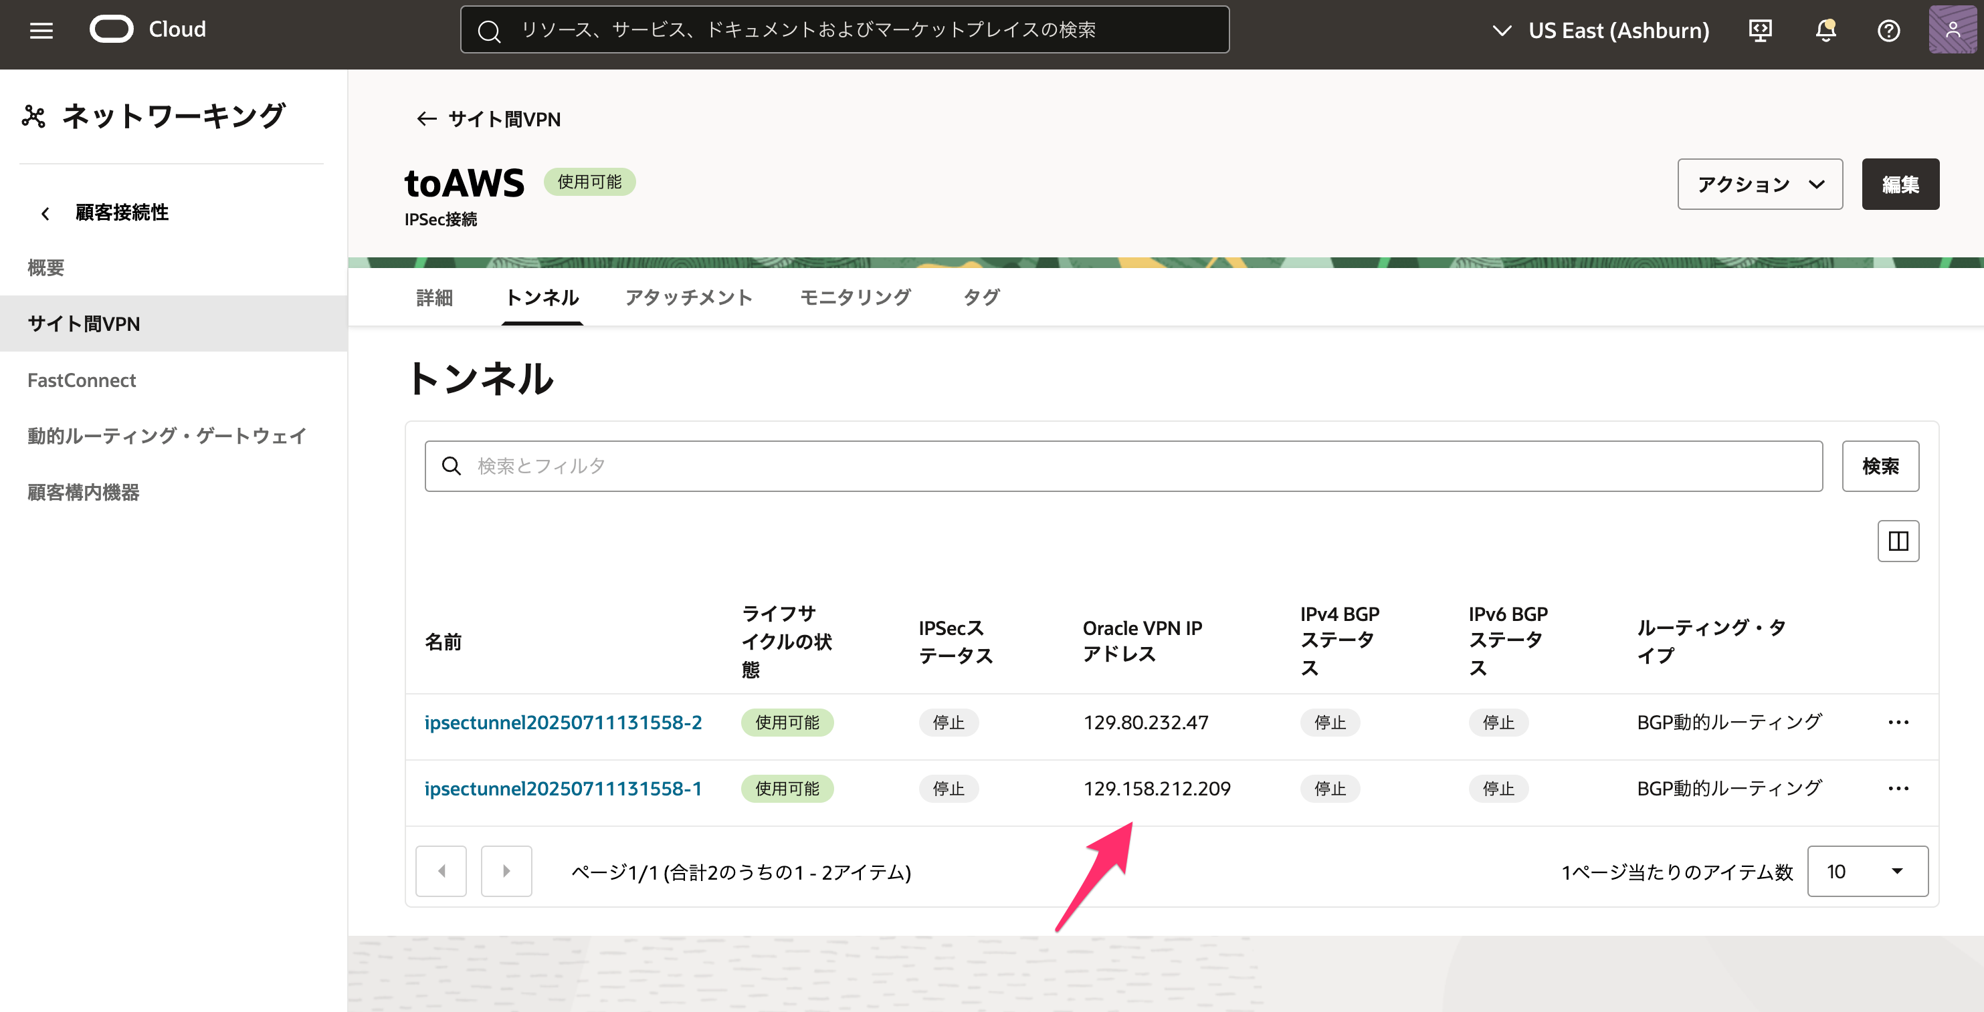Click the search magnifier icon in top bar
The height and width of the screenshot is (1012, 1984).
point(489,30)
